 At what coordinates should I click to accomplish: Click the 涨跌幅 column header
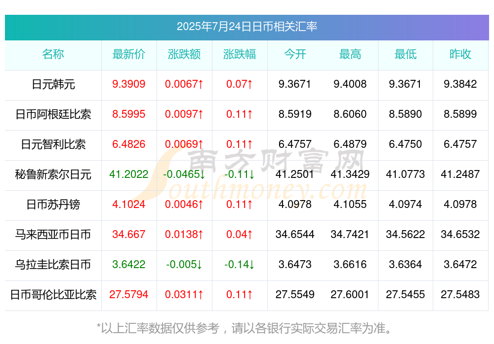click(240, 54)
